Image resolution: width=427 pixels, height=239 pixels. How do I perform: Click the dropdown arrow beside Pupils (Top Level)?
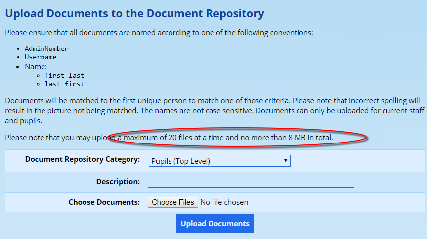[285, 161]
